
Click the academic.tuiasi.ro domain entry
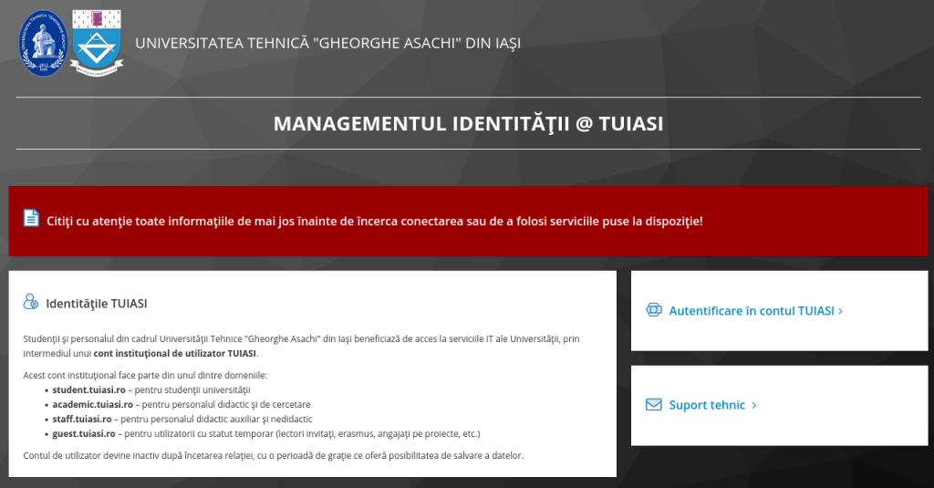click(93, 404)
